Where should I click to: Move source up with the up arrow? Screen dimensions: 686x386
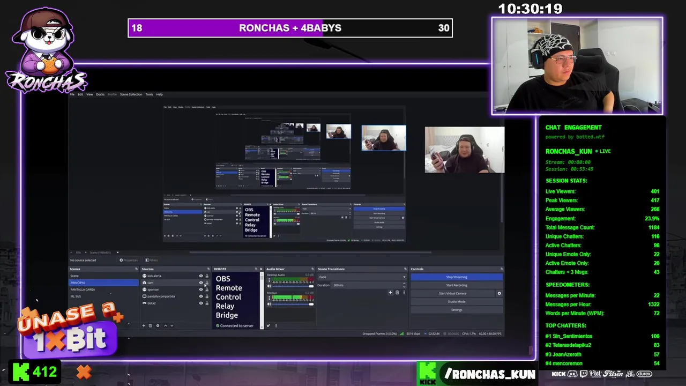(x=166, y=325)
